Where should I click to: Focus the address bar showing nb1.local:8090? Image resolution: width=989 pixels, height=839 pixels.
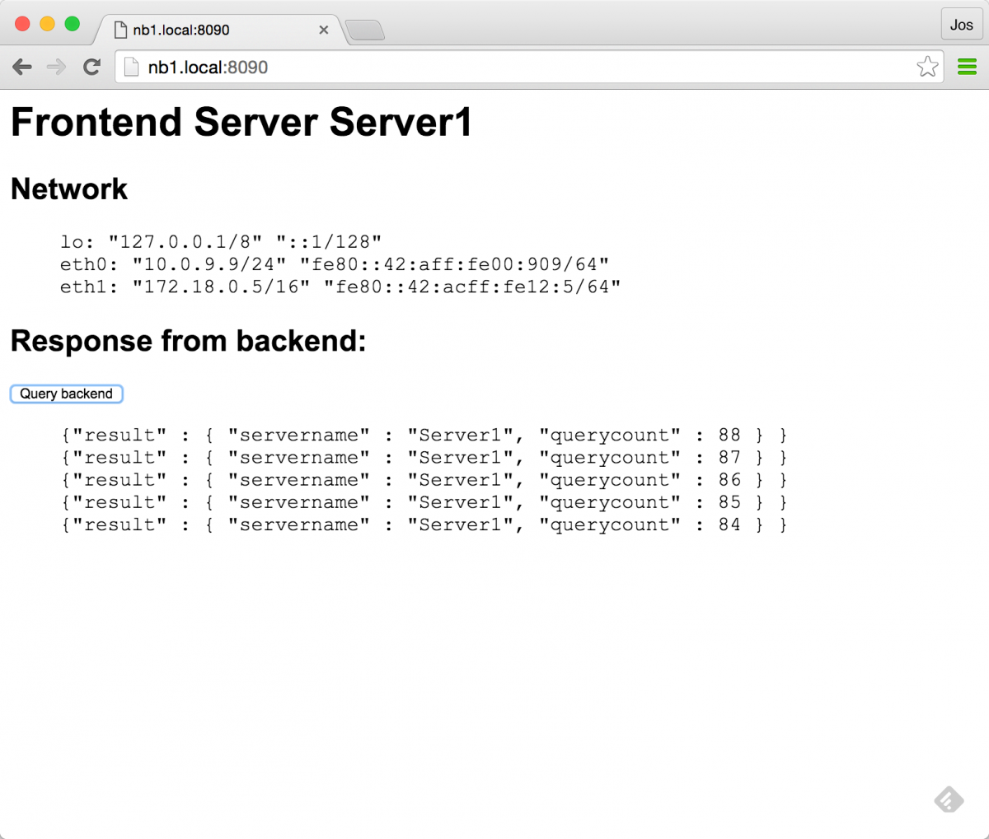pyautogui.click(x=527, y=67)
